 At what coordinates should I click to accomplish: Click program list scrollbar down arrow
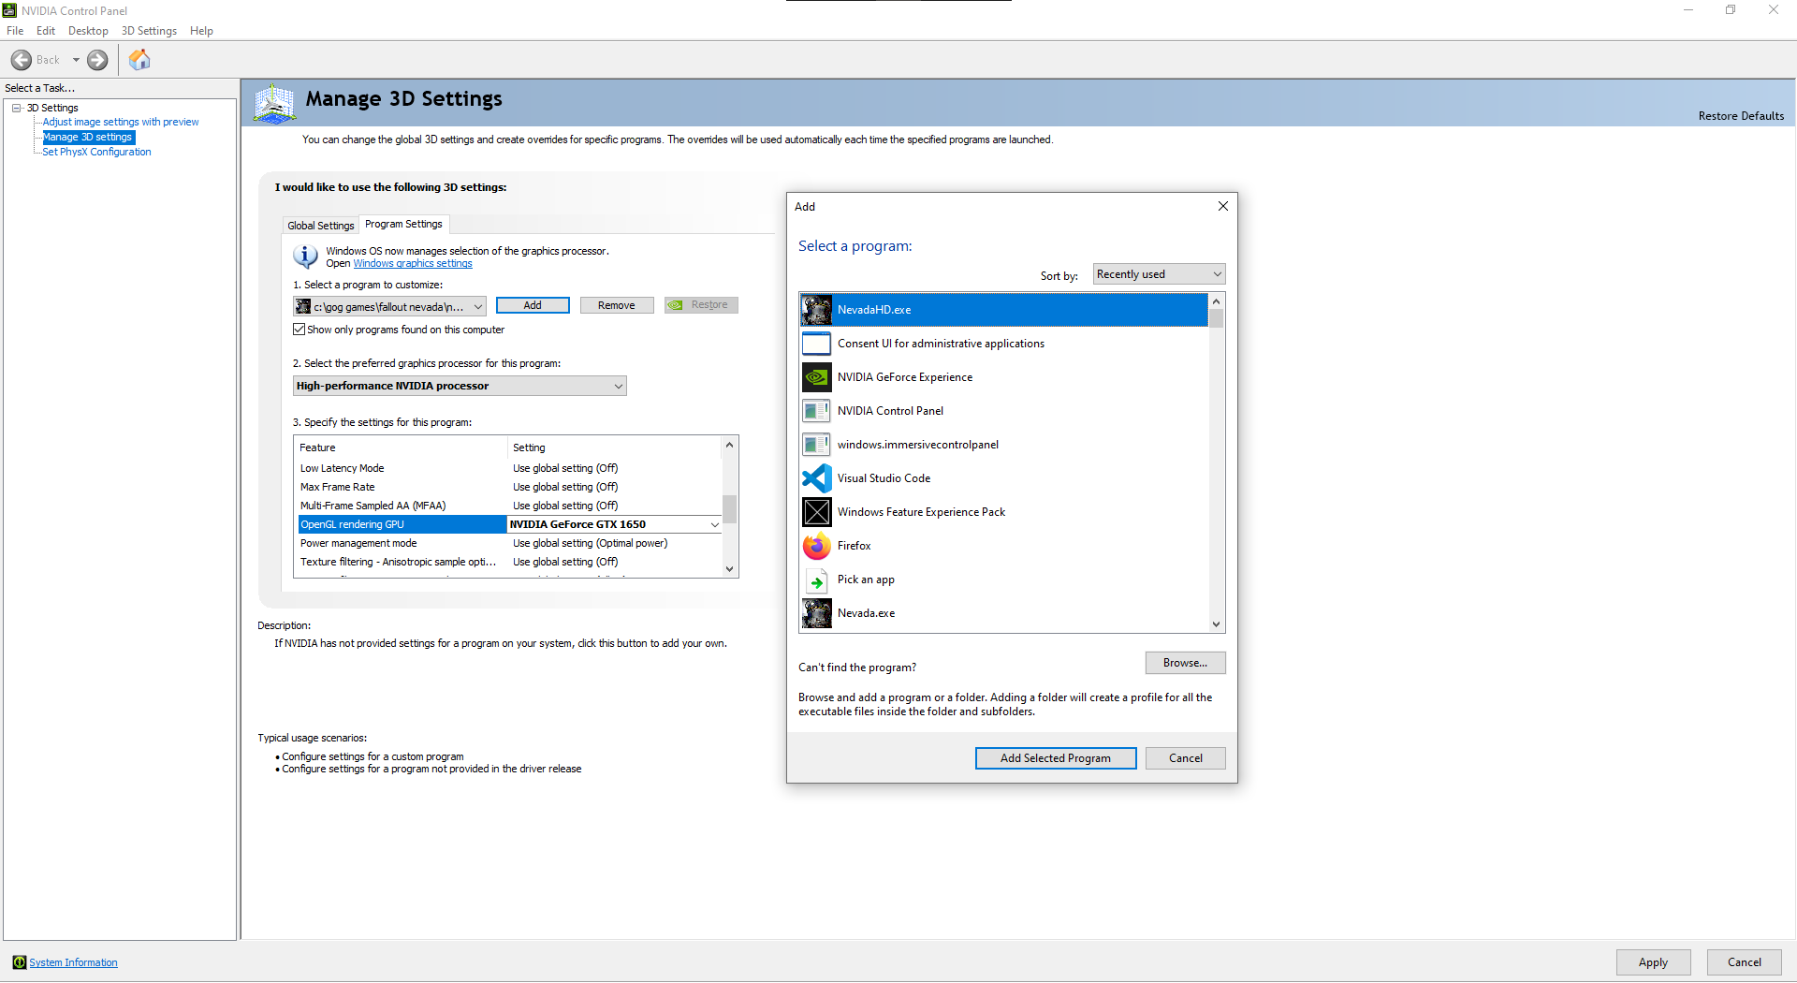(1216, 624)
